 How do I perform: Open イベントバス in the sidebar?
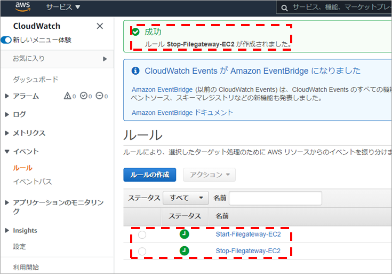pyautogui.click(x=33, y=182)
